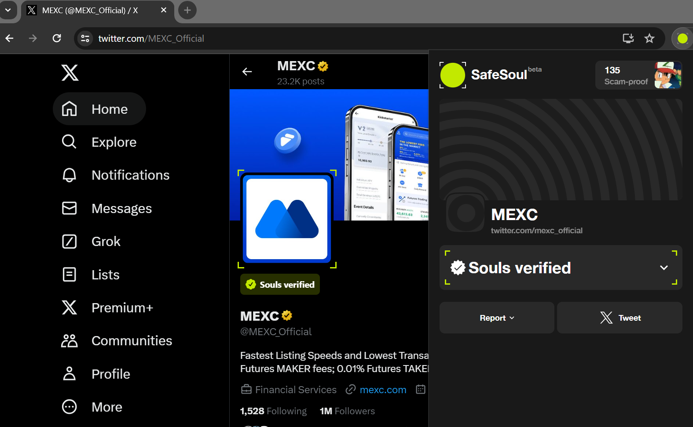This screenshot has height=427, width=693.
Task: Click the Financial Services category label
Action: click(x=296, y=390)
